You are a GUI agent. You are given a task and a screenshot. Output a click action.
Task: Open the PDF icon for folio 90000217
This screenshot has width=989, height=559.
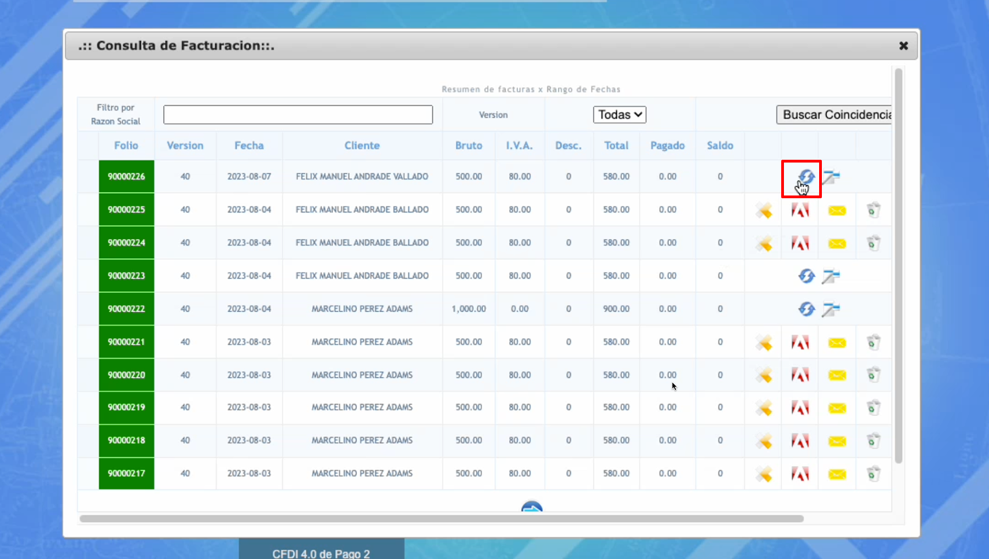click(x=800, y=474)
